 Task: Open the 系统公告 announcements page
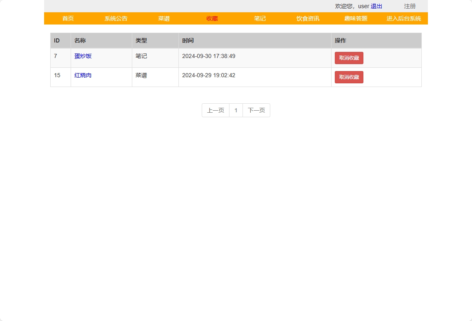(x=116, y=18)
